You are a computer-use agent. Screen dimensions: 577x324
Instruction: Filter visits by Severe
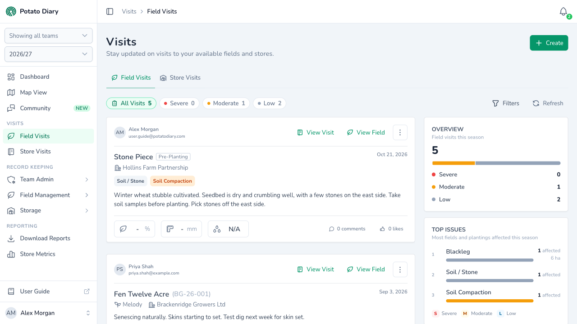179,103
